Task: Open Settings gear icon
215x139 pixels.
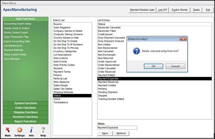Action: (x=19, y=130)
